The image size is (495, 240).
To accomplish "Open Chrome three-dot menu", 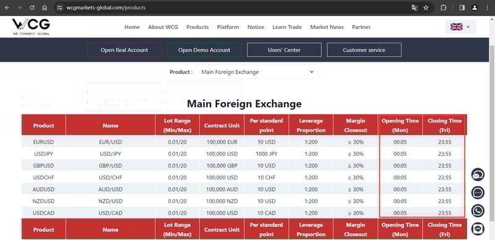I will pos(487,7).
